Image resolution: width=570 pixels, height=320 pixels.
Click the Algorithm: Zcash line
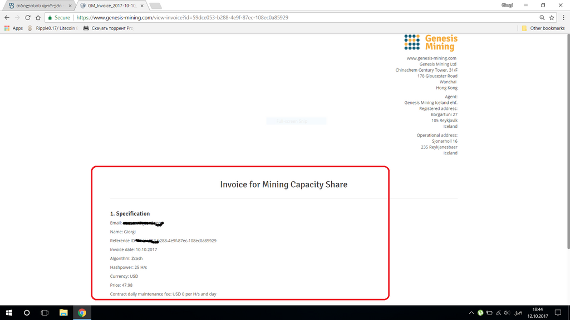[126, 258]
